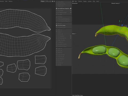Open the viewport Display menu
Image resolution: width=128 pixels, height=96 pixels.
coord(85,1)
